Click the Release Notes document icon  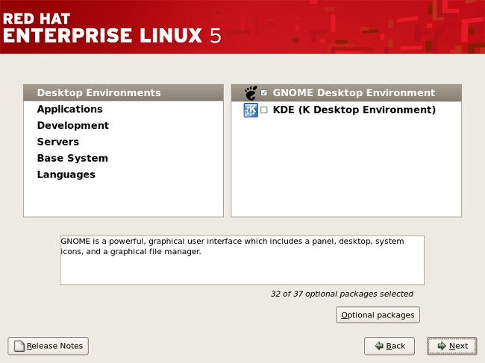tap(19, 346)
